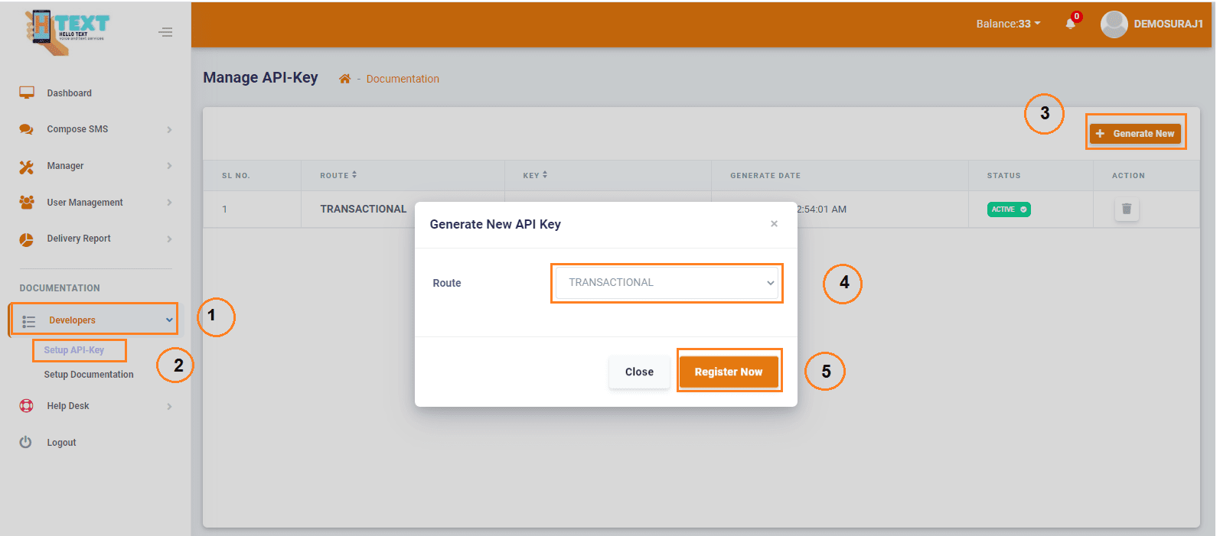Close the Generate New API Key dialog
Image resolution: width=1220 pixels, height=536 pixels.
[x=774, y=224]
